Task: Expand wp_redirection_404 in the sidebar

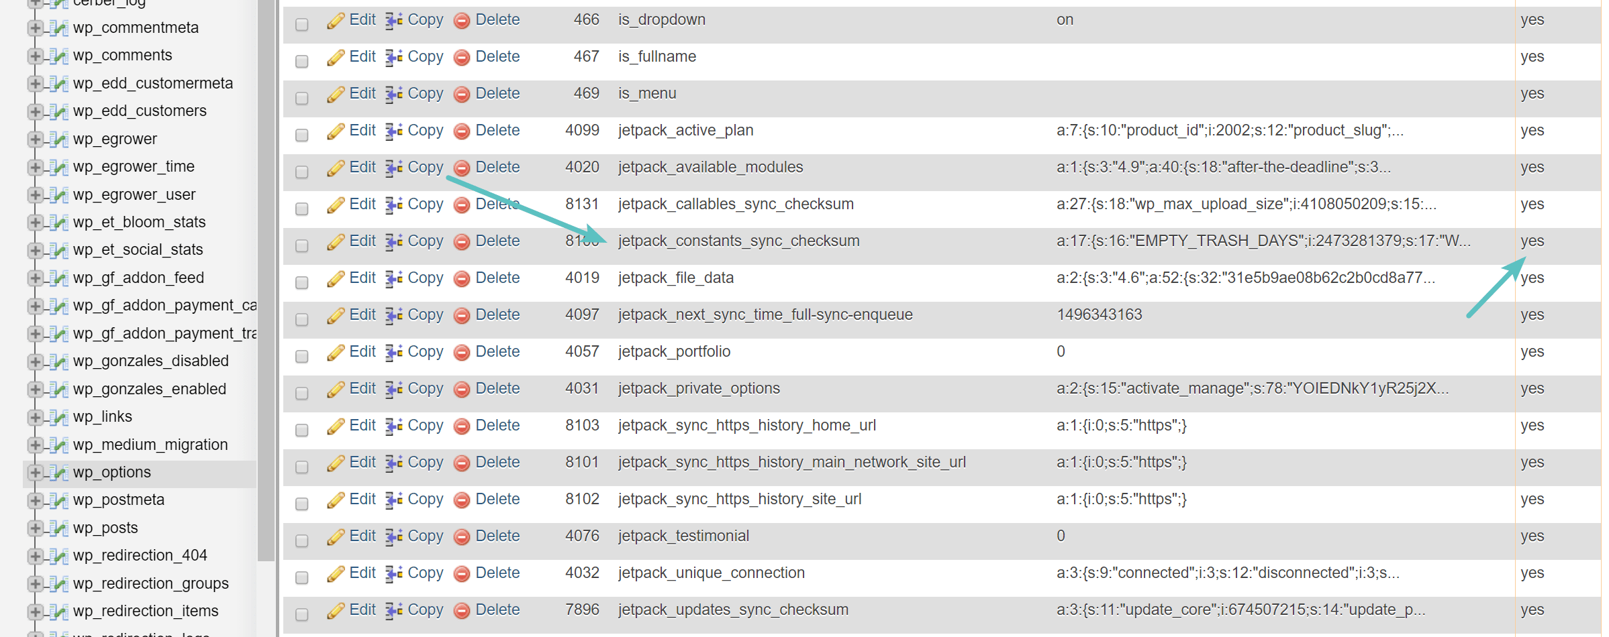Action: pos(35,556)
